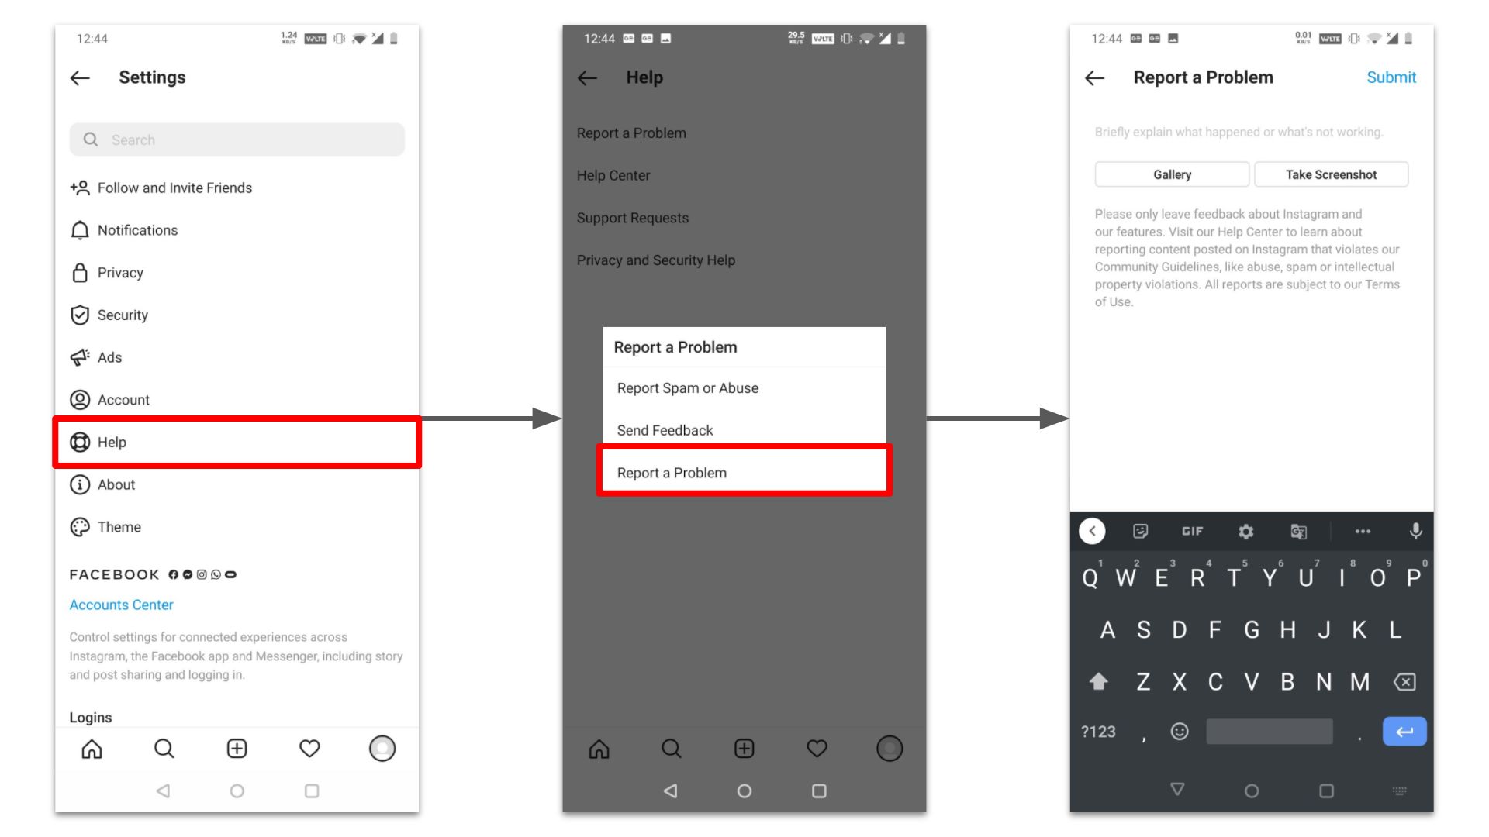Tap the back arrow on Help screen
1489x837 pixels.
[588, 77]
